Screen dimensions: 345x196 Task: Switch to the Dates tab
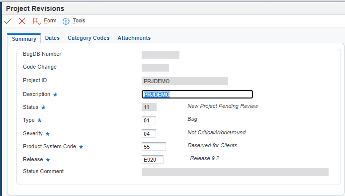[52, 38]
